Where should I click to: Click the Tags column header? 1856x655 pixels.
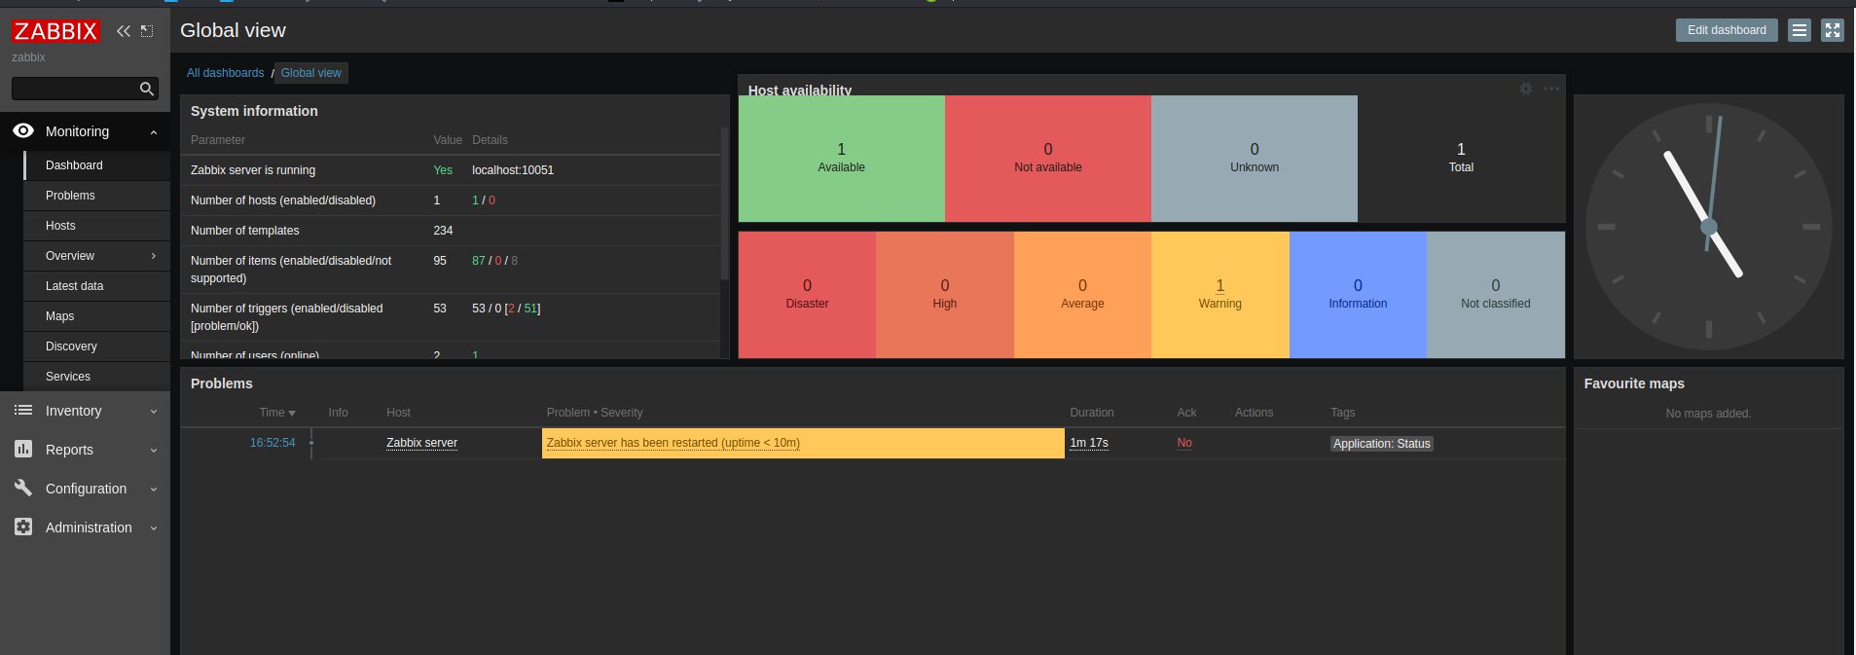[1343, 413]
